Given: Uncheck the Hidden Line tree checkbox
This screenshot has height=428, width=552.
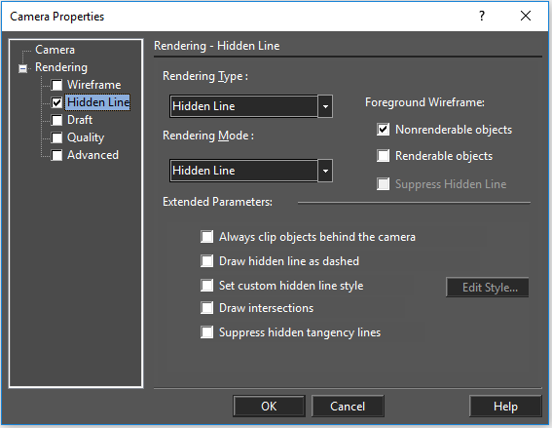Looking at the screenshot, I should 56,102.
